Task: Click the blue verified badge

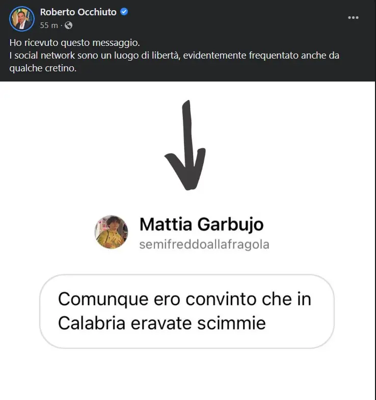Action: (123, 12)
